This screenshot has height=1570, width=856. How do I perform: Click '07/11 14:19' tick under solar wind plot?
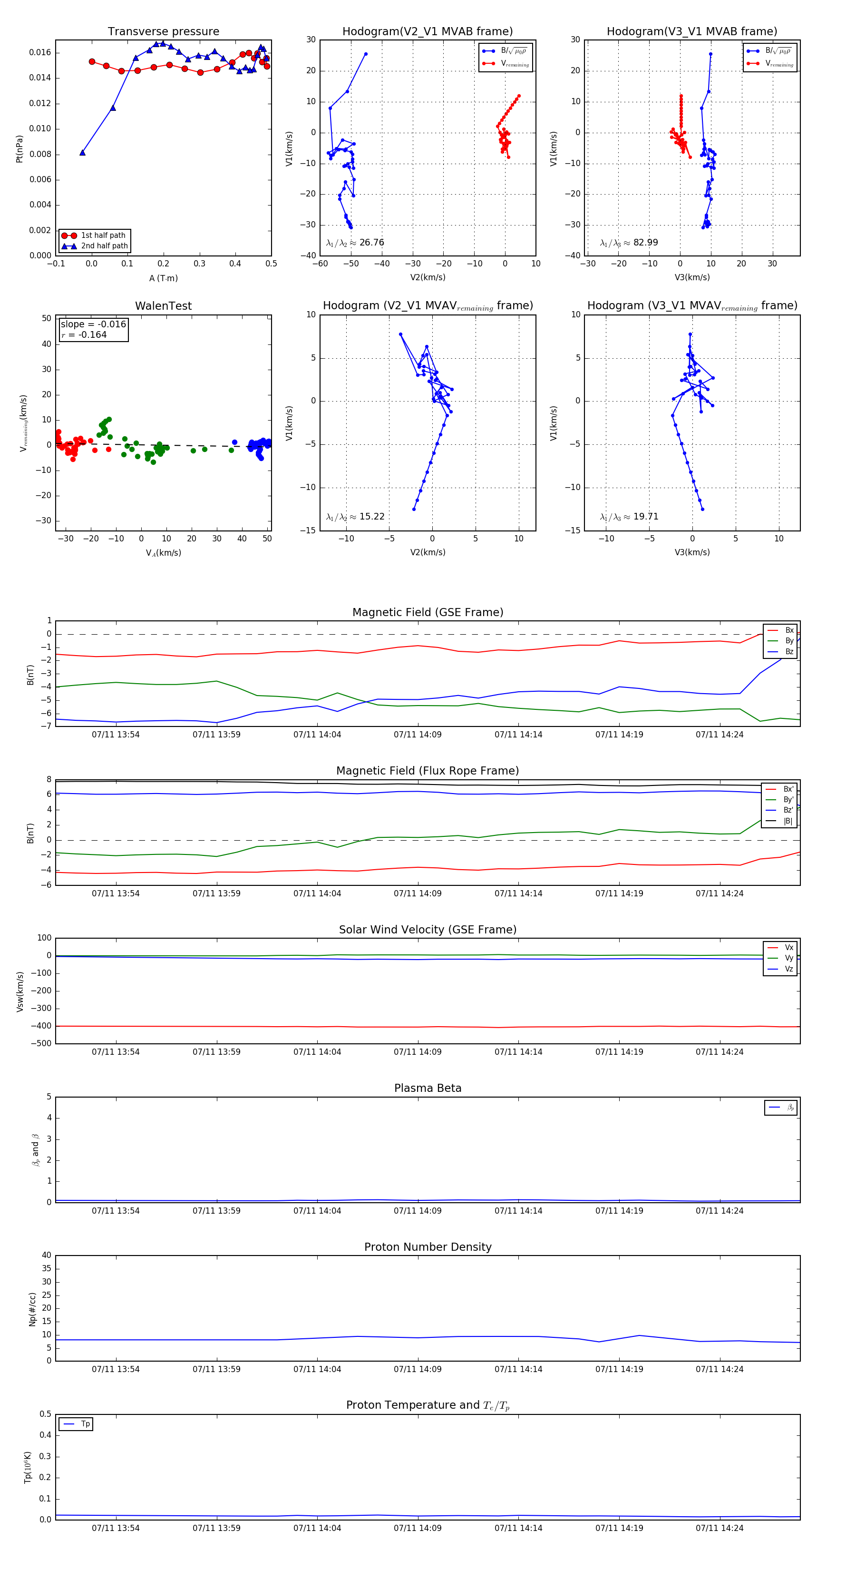coord(619,1052)
